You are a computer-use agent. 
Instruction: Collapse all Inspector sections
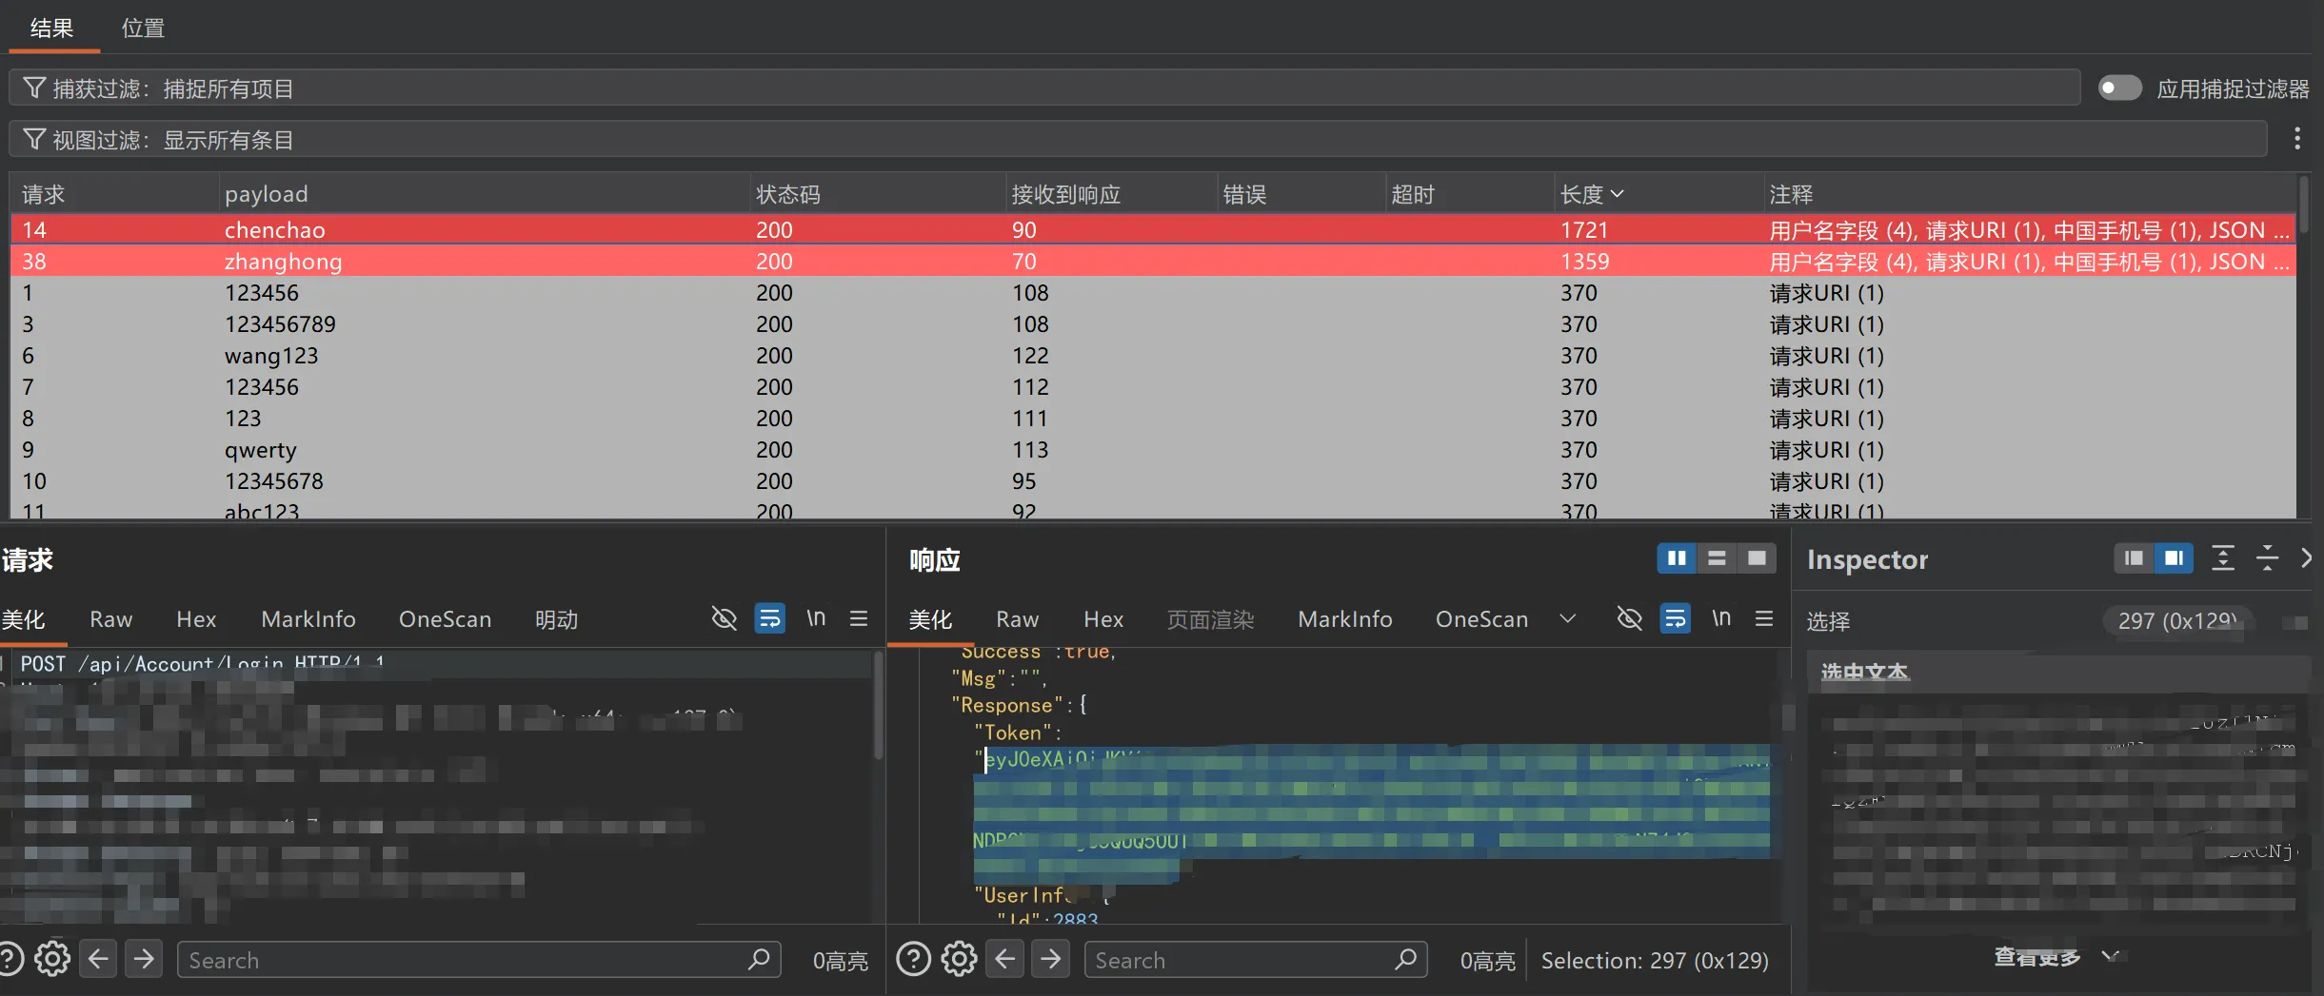(2267, 558)
